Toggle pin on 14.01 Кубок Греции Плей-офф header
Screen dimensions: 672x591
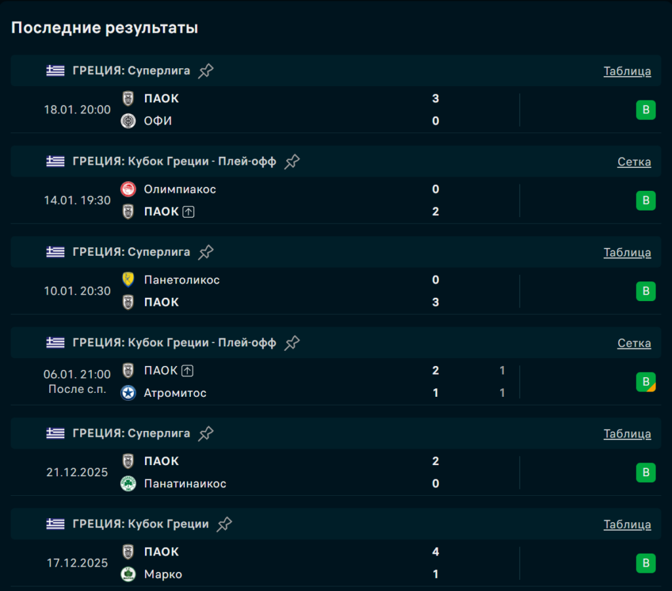click(292, 161)
